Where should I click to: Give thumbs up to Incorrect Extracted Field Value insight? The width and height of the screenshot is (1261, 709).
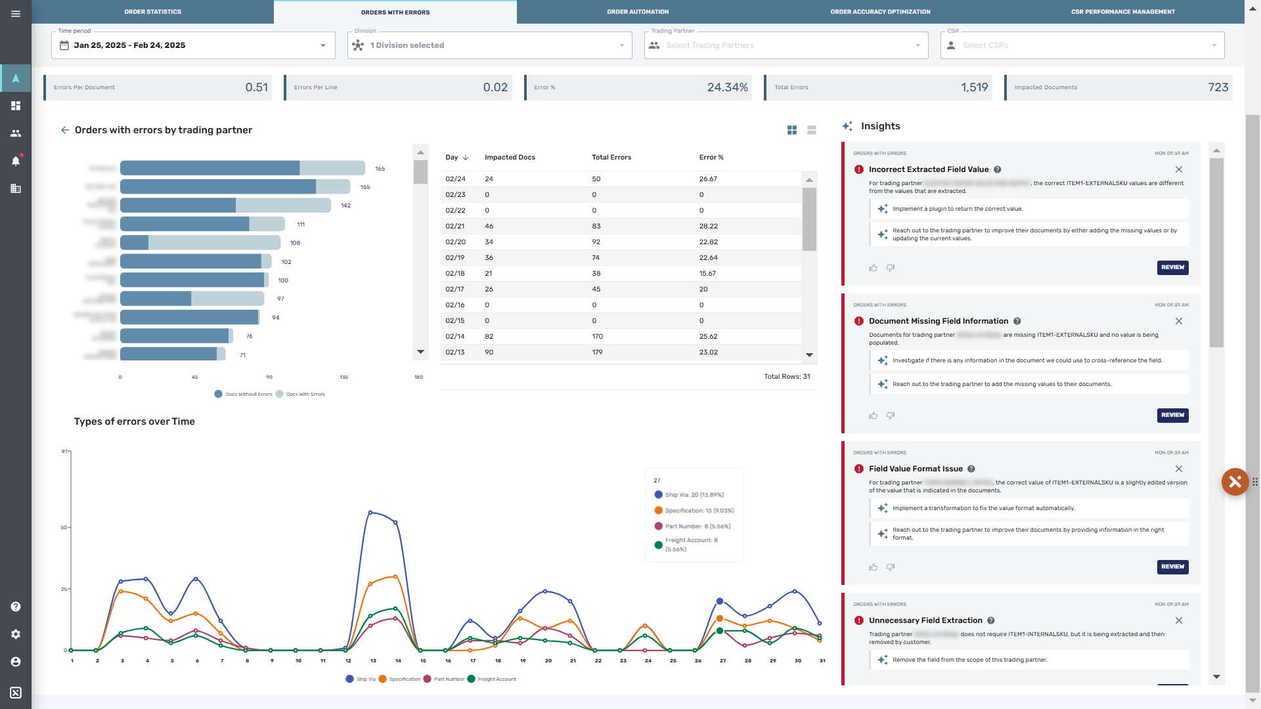(873, 268)
